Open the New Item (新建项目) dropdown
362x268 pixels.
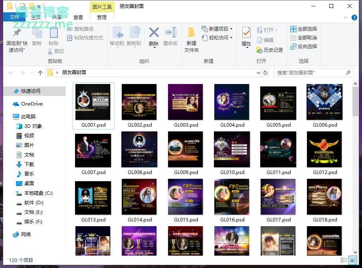218,29
